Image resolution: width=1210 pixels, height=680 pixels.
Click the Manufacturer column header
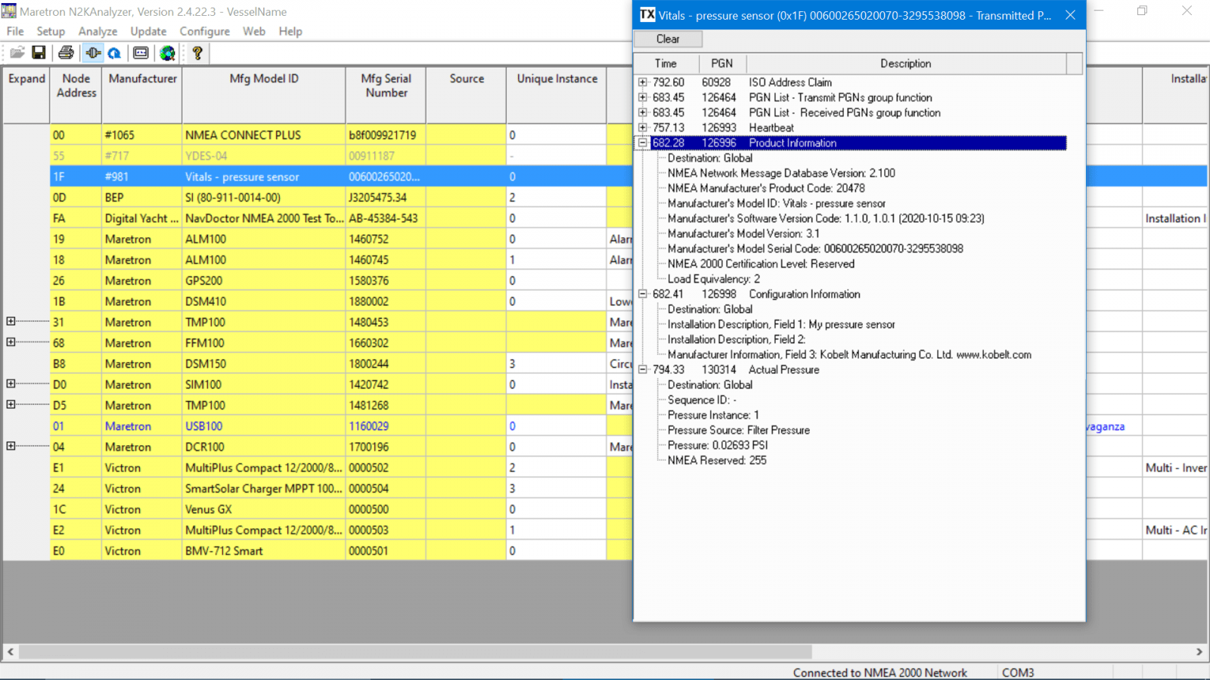pyautogui.click(x=142, y=79)
